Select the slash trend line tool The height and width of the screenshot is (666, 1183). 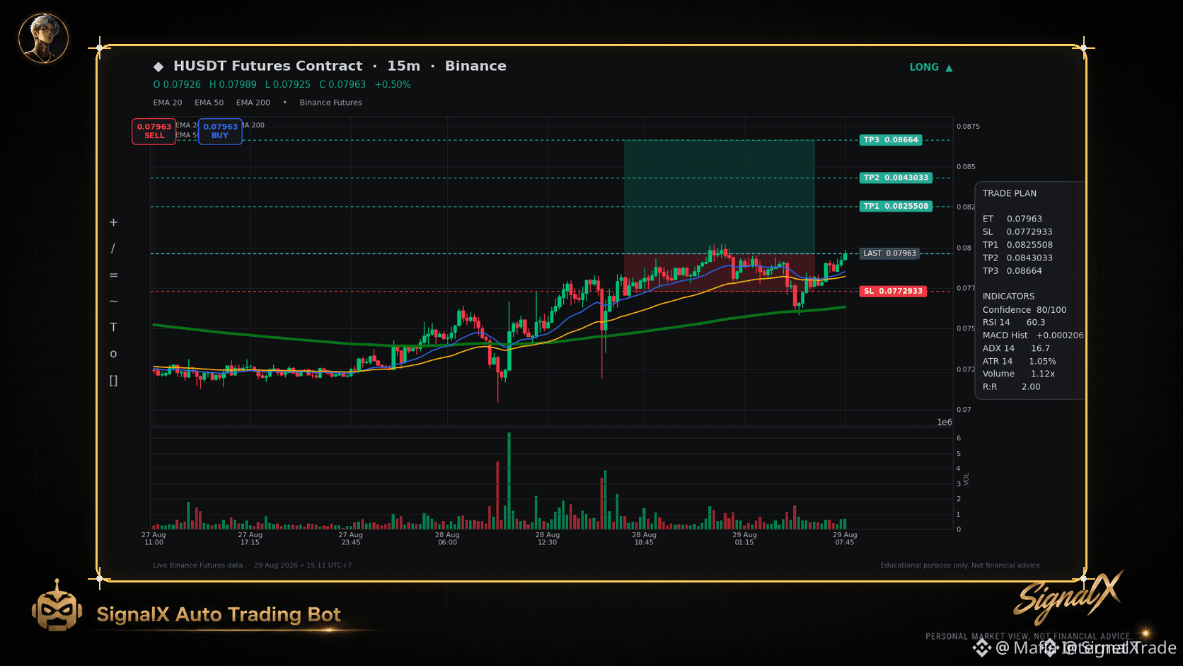(x=113, y=248)
